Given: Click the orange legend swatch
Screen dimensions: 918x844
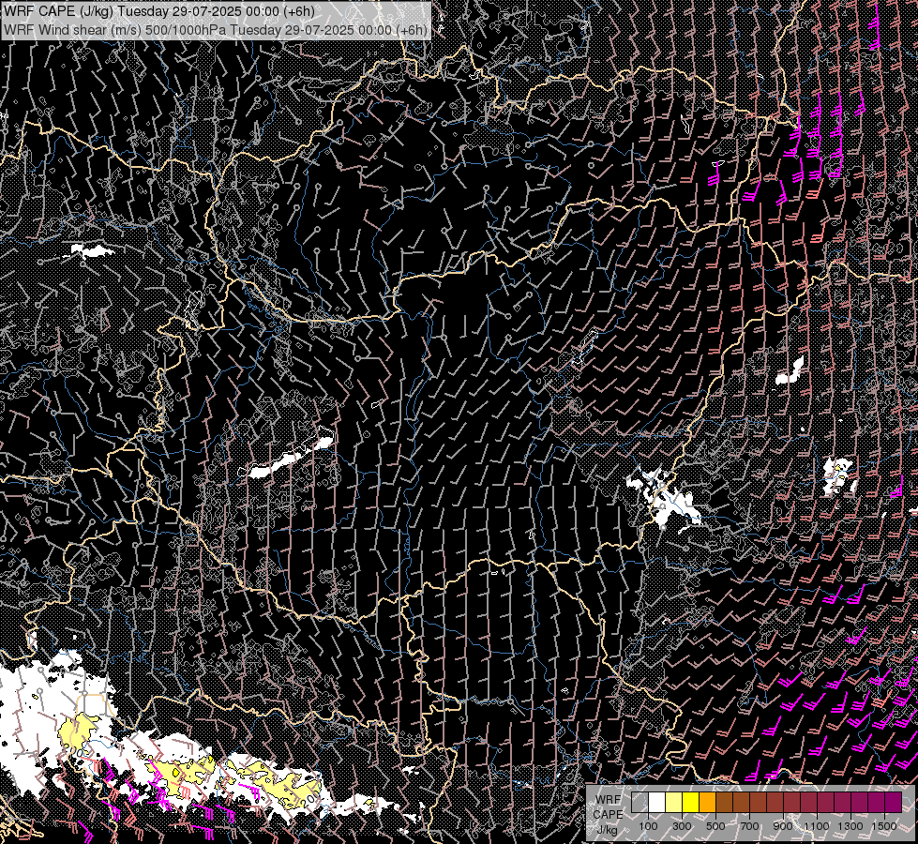Looking at the screenshot, I should click(707, 803).
